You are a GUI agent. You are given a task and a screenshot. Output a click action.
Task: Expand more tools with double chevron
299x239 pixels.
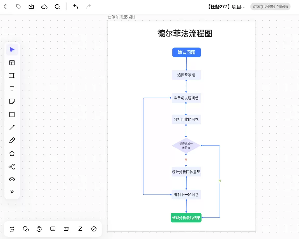coord(12,192)
